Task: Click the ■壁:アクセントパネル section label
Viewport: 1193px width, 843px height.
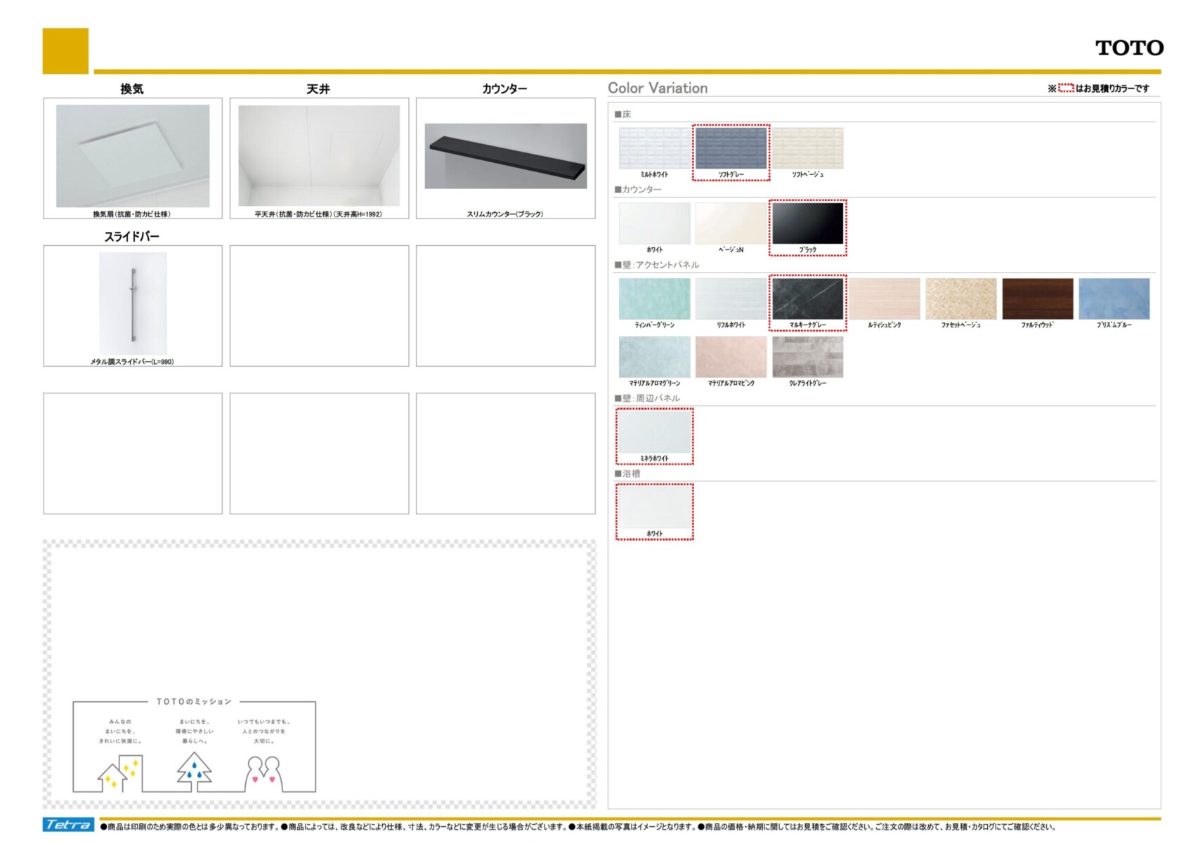Action: [657, 265]
